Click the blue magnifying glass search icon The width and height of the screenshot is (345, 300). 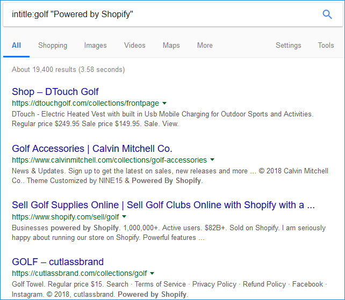pyautogui.click(x=327, y=14)
